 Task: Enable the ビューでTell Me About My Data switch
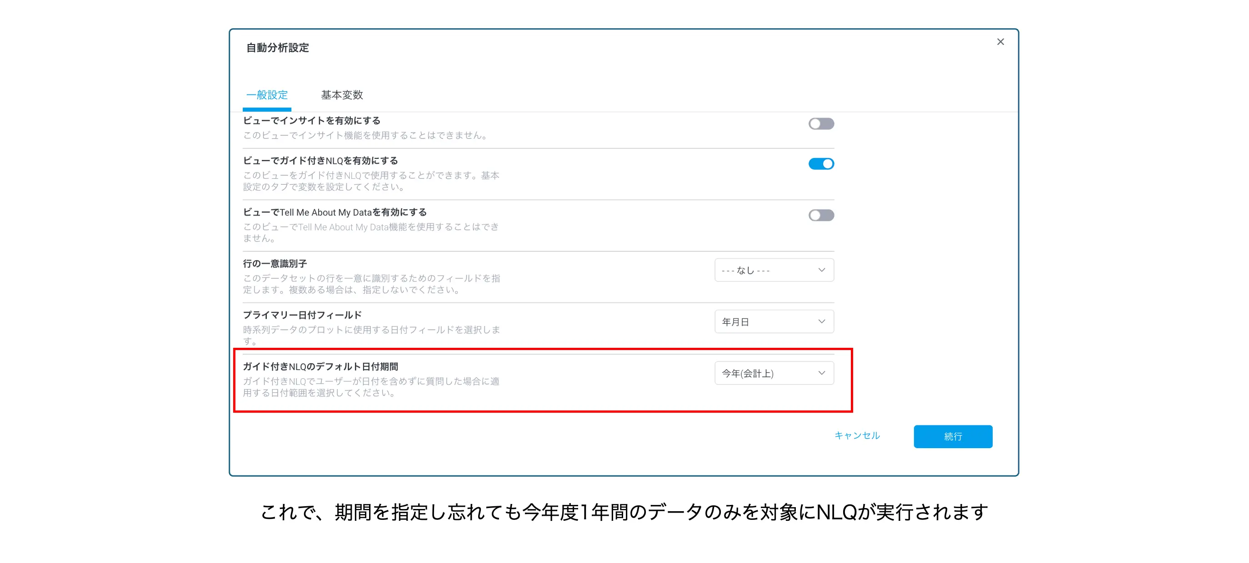point(820,215)
